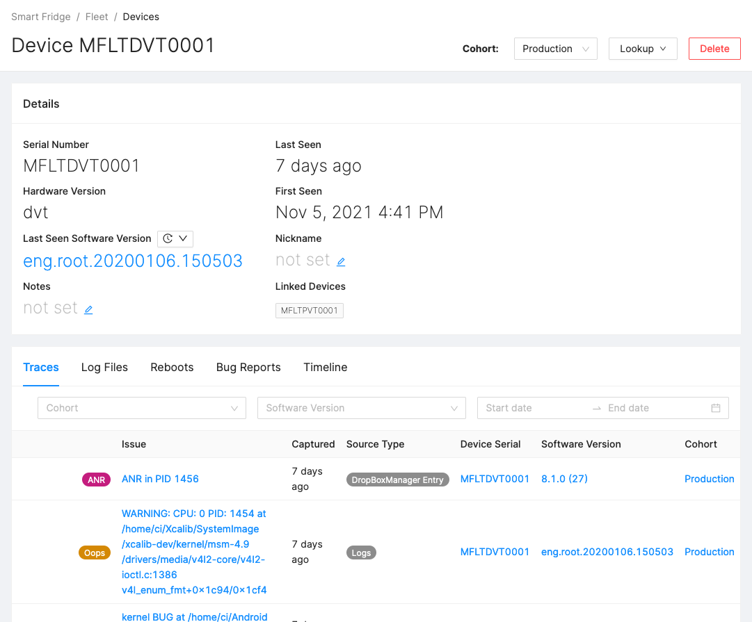Open the Cohort filter above the traces table
Viewport: 752px width, 622px height.
141,408
